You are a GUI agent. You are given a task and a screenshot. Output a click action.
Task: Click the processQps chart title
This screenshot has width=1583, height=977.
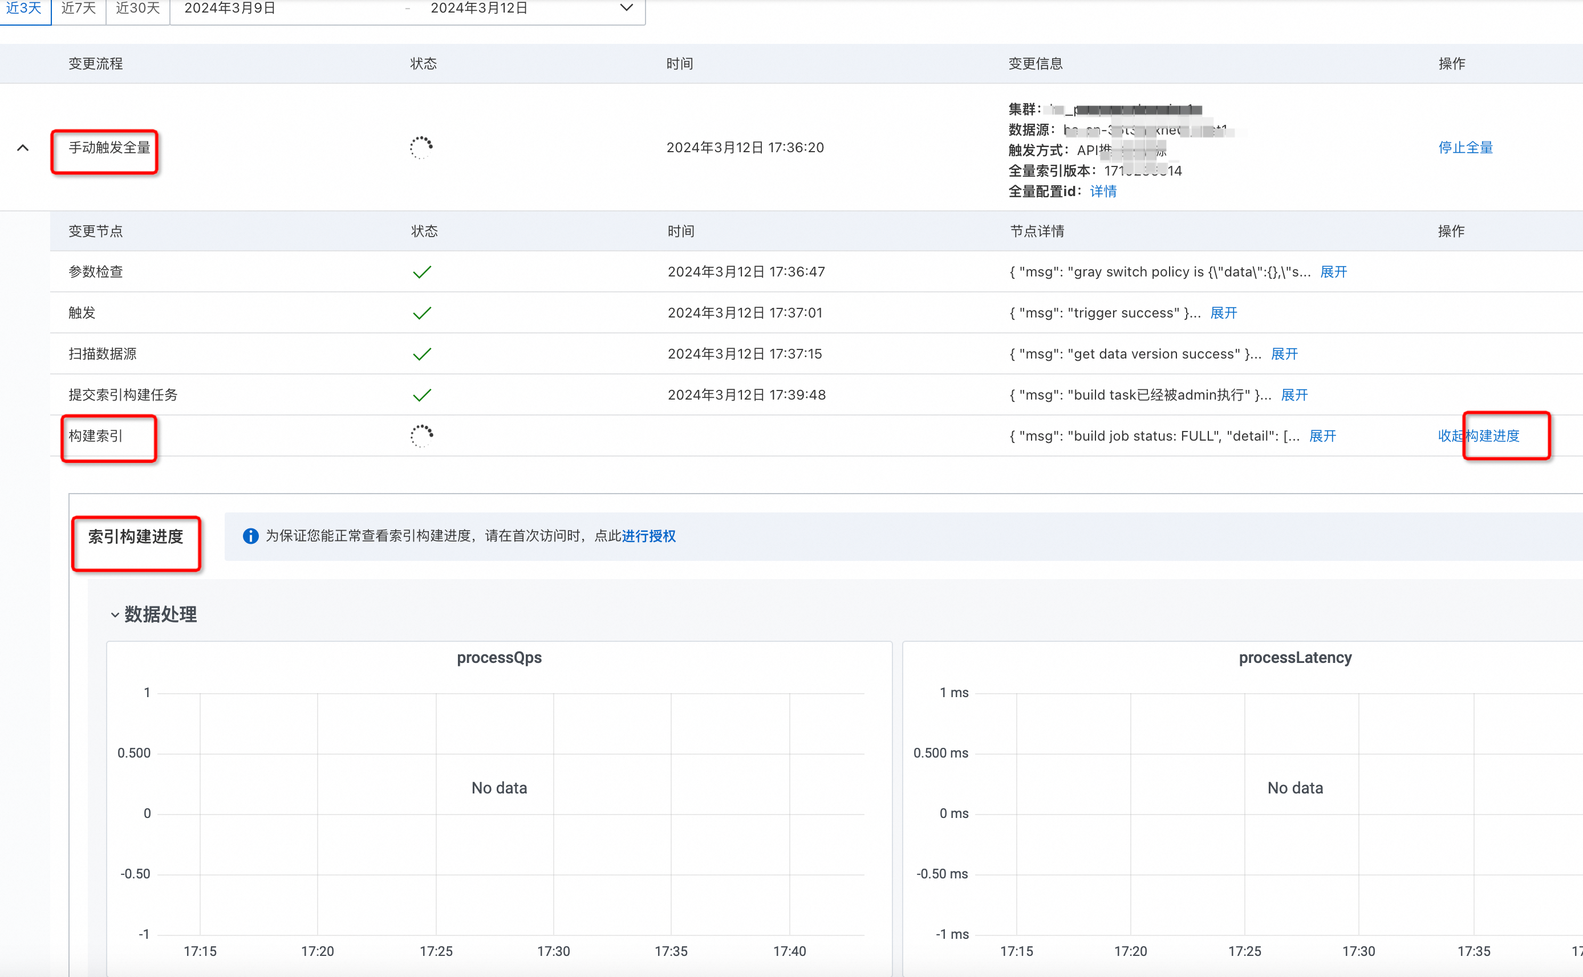click(499, 658)
